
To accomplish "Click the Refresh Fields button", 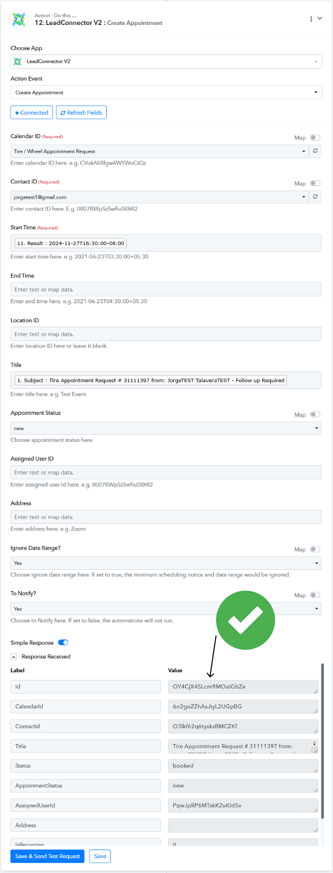I will coord(81,113).
